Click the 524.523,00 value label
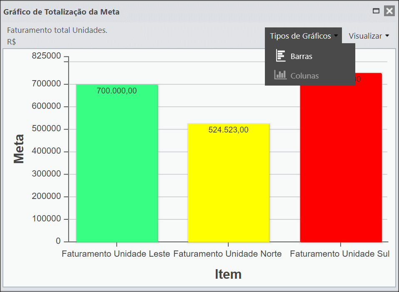 [228, 130]
